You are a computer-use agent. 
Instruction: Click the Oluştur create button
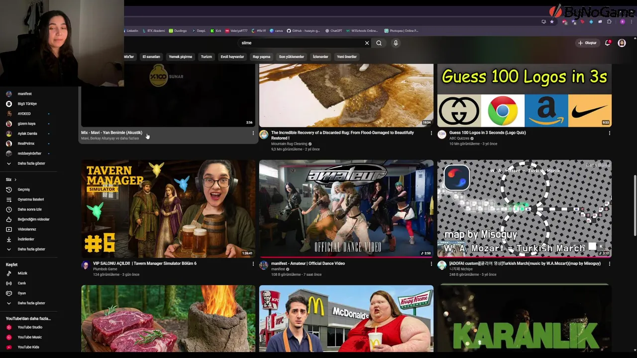click(x=587, y=43)
